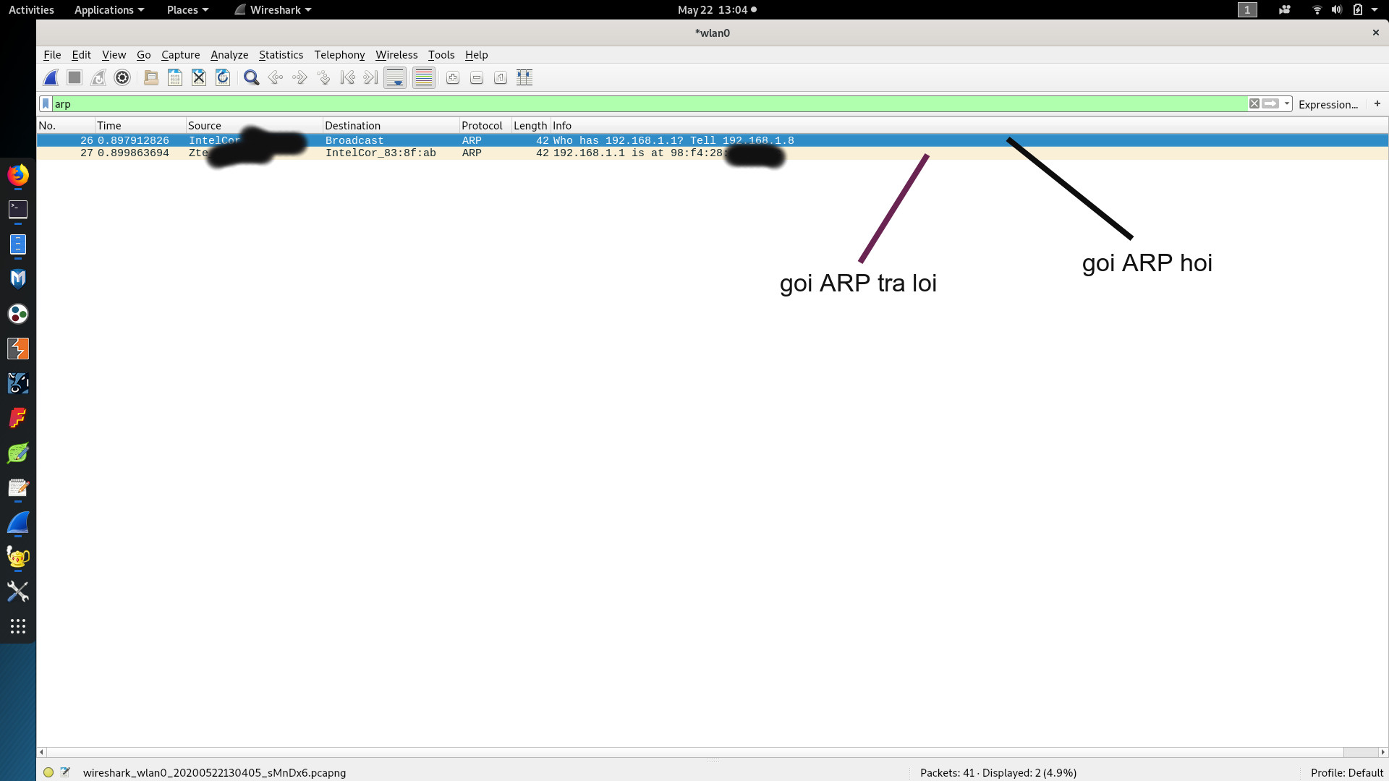Open the Analyze menu
The width and height of the screenshot is (1389, 781).
pos(229,55)
